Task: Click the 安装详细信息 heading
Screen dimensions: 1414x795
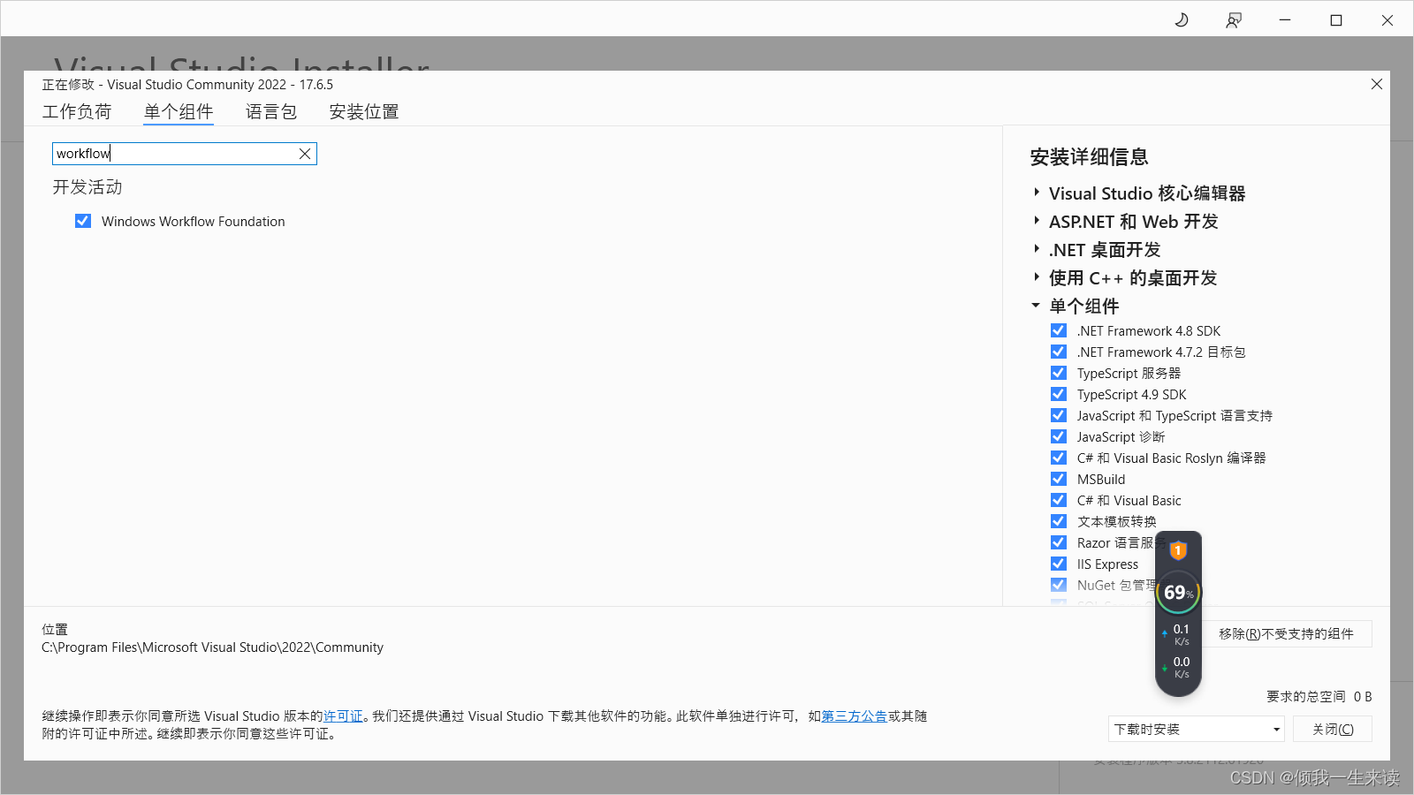Action: pos(1089,157)
